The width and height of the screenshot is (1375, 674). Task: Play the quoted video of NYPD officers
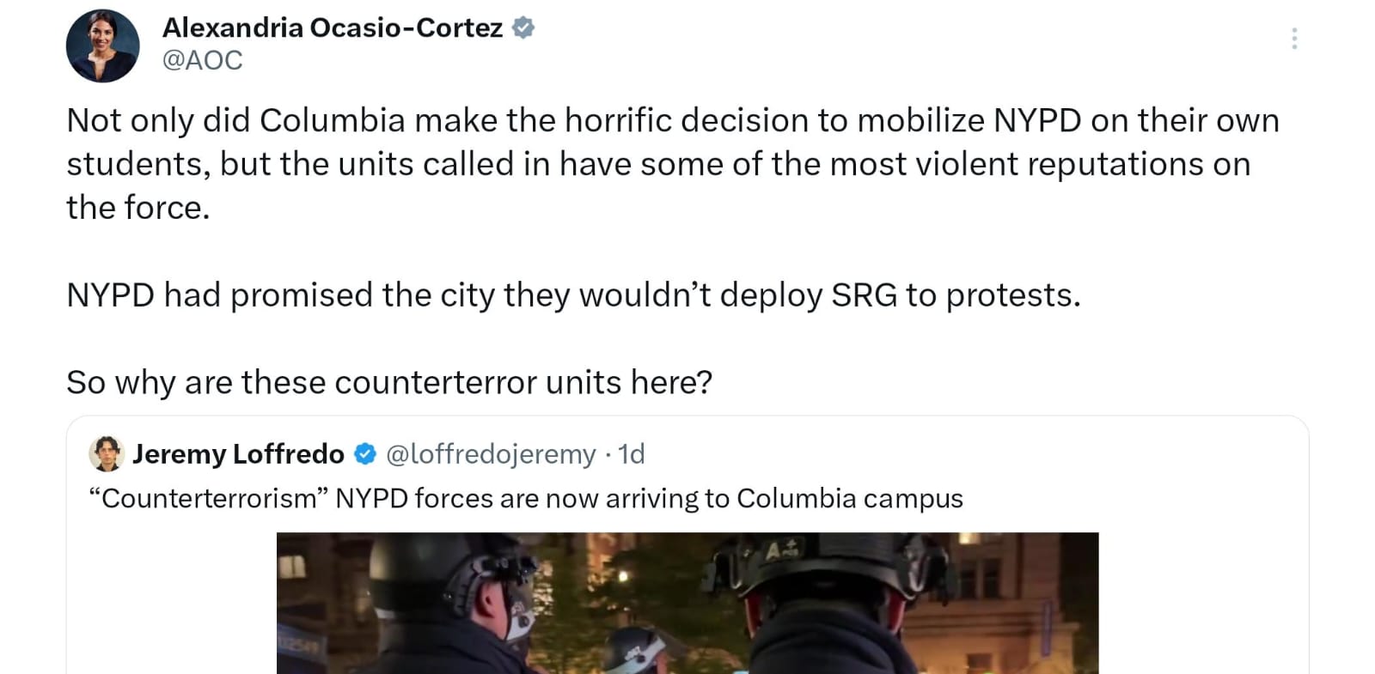click(687, 603)
